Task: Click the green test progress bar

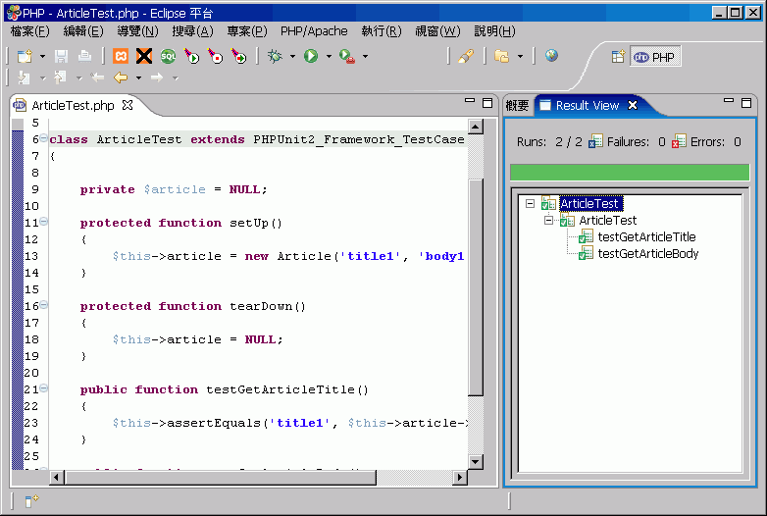Action: (630, 172)
